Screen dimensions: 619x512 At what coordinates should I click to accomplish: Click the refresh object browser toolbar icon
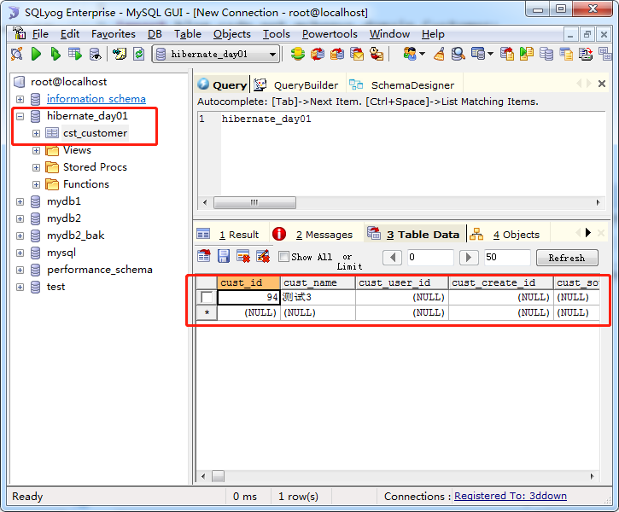(x=139, y=54)
